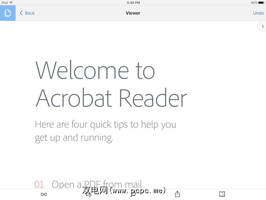Screen dimensions: 266x200
Task: Open view mode (glasses) icon
Action: pos(44,194)
